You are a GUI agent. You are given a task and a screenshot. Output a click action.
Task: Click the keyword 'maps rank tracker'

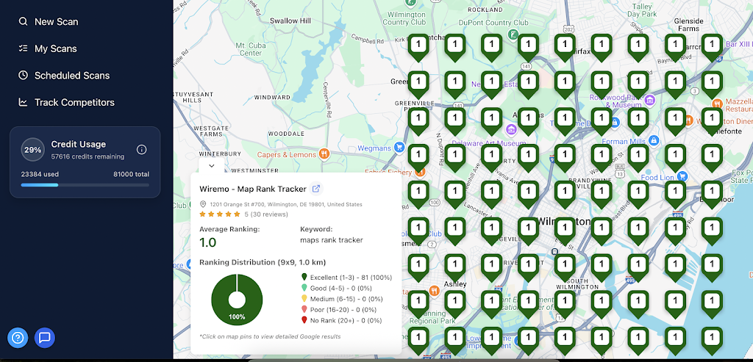click(332, 239)
